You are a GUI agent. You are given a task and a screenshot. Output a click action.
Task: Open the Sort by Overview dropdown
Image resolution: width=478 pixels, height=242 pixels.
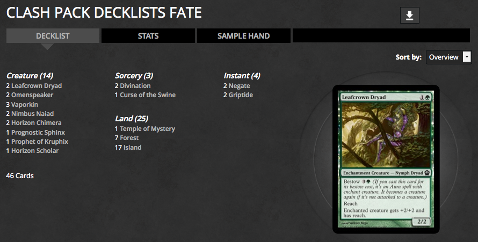pyautogui.click(x=448, y=57)
